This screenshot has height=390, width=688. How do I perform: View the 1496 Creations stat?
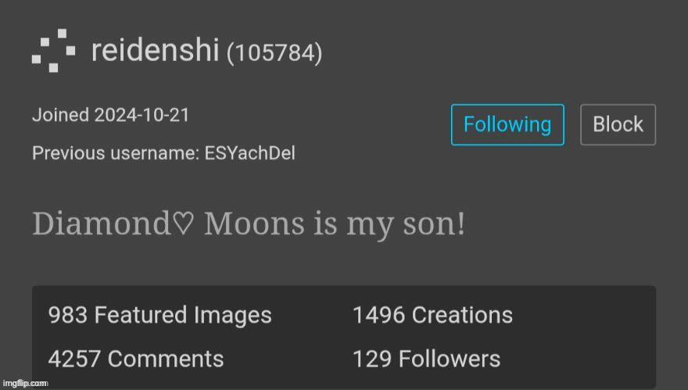(x=432, y=315)
